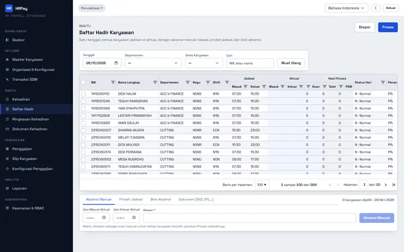This screenshot has width=404, height=252.
Task: Open the Bahasa Indonesia language dropdown
Action: click(346, 8)
